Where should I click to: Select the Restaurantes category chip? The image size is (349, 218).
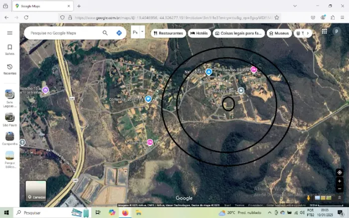169,33
